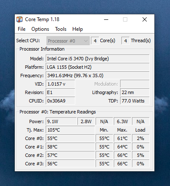Click the Core #2 load 5% value
The height and width of the screenshot is (186, 170).
click(x=140, y=155)
